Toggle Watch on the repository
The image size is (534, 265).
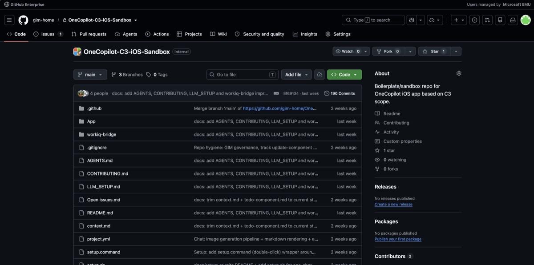[x=351, y=52]
